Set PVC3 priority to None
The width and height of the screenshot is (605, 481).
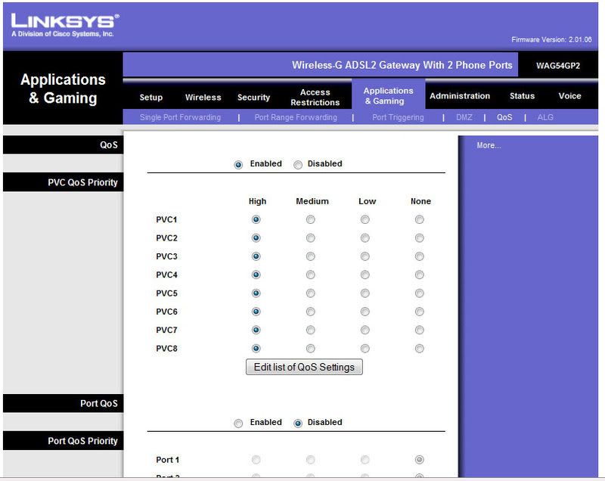pos(419,256)
